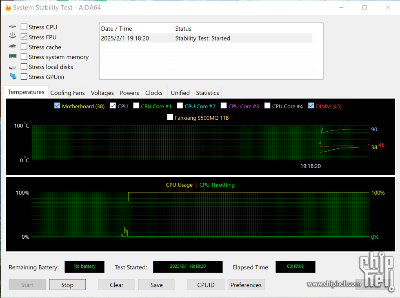Click the CPU Throttling graph label

pos(217,185)
